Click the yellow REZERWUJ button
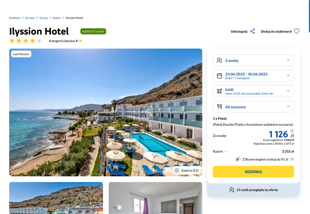Image resolution: width=310 pixels, height=214 pixels. pos(253,172)
